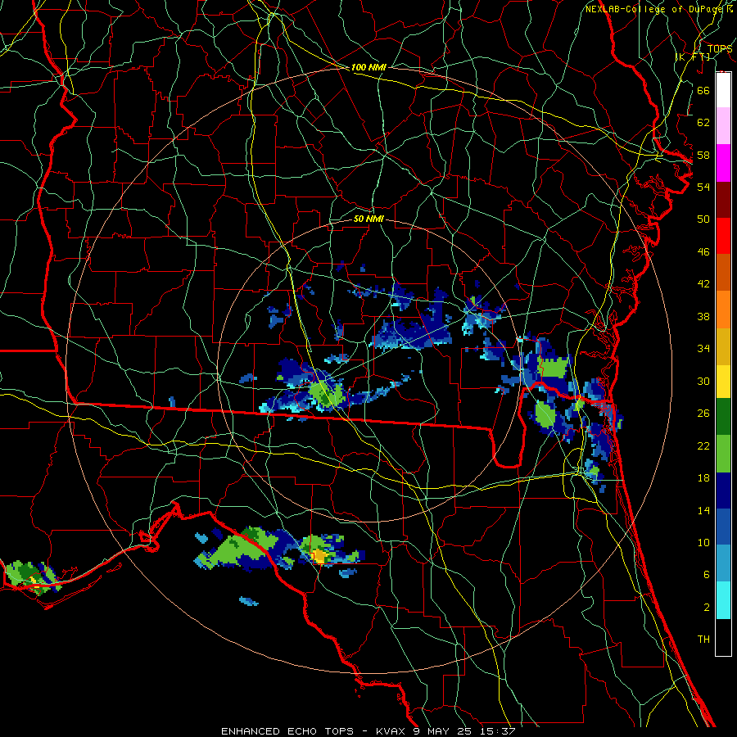Image resolution: width=737 pixels, height=737 pixels.
Task: Click the bright red legend swatch
Action: click(x=723, y=236)
